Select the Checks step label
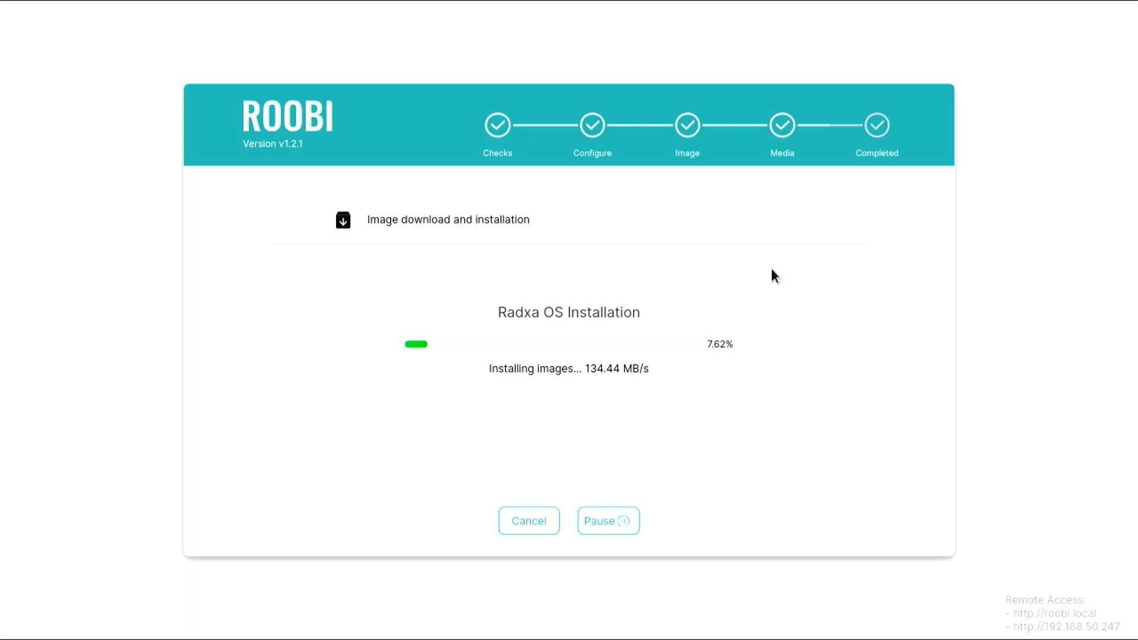 (x=497, y=153)
